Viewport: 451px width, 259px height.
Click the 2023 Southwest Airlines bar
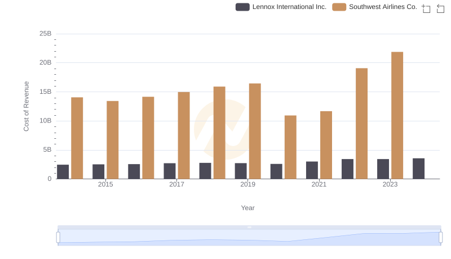pyautogui.click(x=397, y=115)
